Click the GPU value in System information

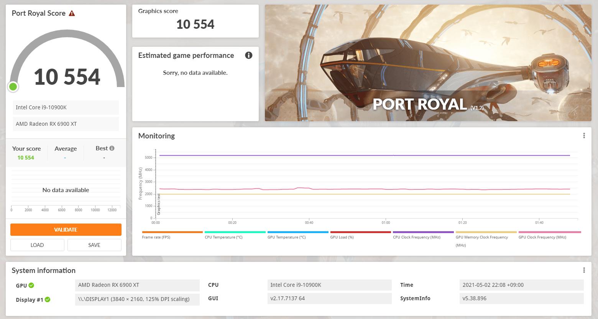pyautogui.click(x=137, y=285)
